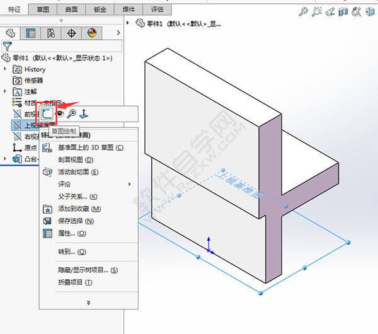The height and width of the screenshot is (334, 378).
Task: Click inside the tree filter input field
Action: [62, 46]
